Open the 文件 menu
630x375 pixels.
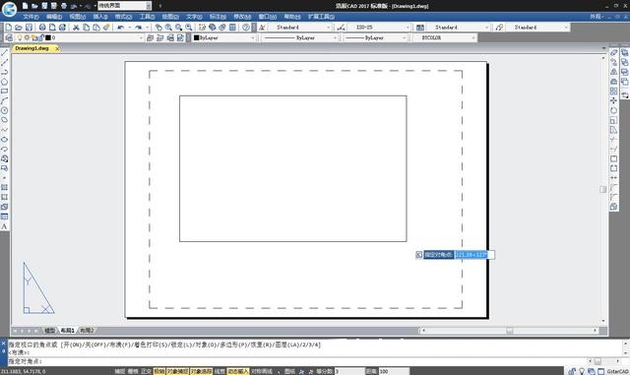coord(31,17)
